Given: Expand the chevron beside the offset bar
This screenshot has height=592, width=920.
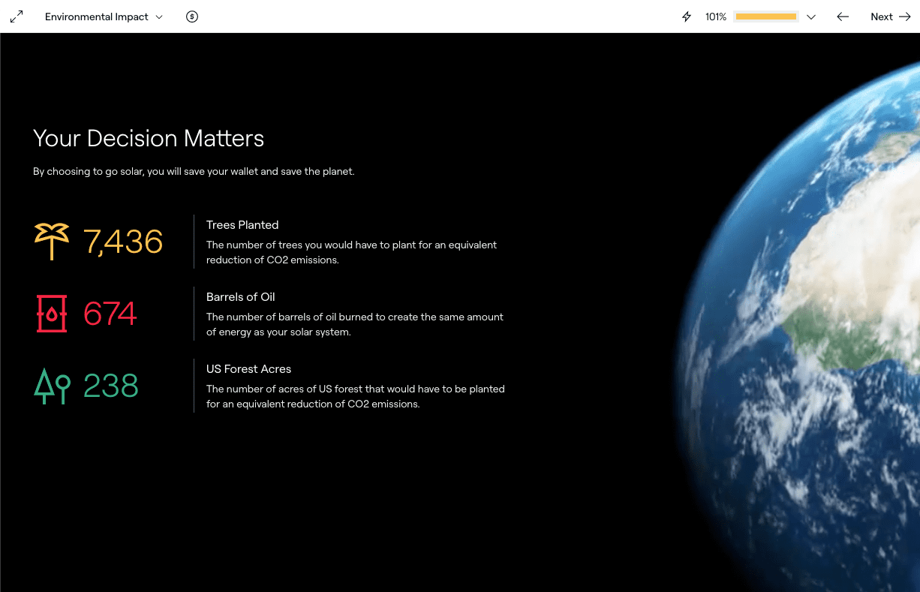Looking at the screenshot, I should 811,17.
